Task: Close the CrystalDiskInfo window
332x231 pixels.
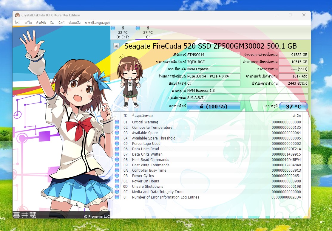Action: click(304, 15)
